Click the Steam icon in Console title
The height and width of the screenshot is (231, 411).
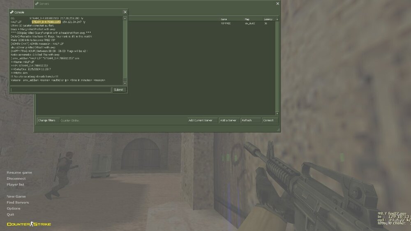(x=12, y=12)
